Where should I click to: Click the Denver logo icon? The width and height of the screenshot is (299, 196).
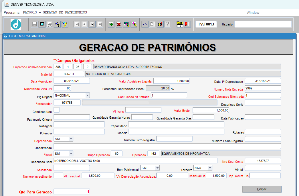point(16,24)
